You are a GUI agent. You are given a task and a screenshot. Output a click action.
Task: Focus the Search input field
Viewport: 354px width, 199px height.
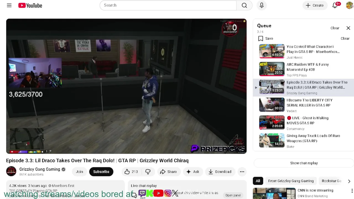pos(168,5)
